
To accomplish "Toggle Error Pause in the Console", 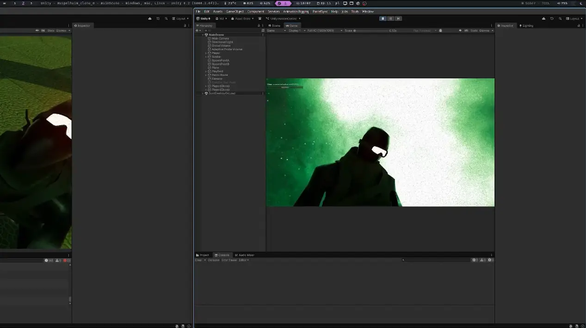I will (x=229, y=260).
